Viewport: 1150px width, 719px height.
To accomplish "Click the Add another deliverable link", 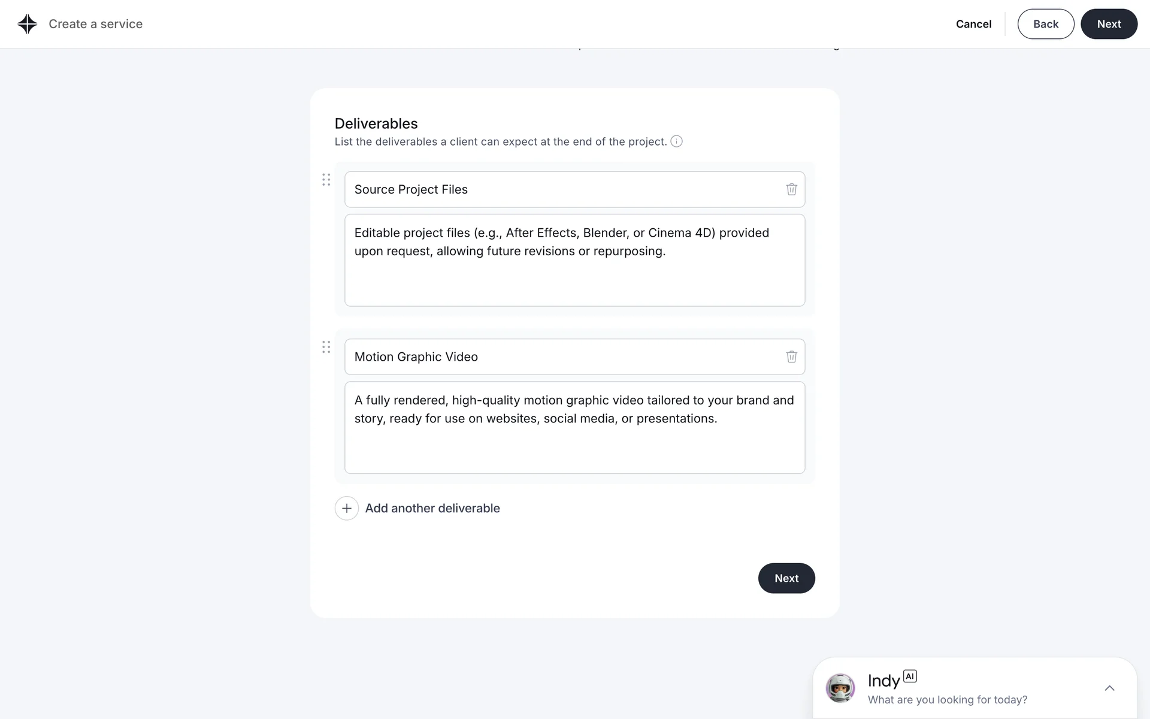I will tap(432, 508).
